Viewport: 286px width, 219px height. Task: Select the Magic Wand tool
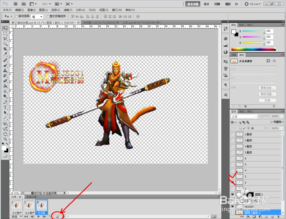[5, 44]
